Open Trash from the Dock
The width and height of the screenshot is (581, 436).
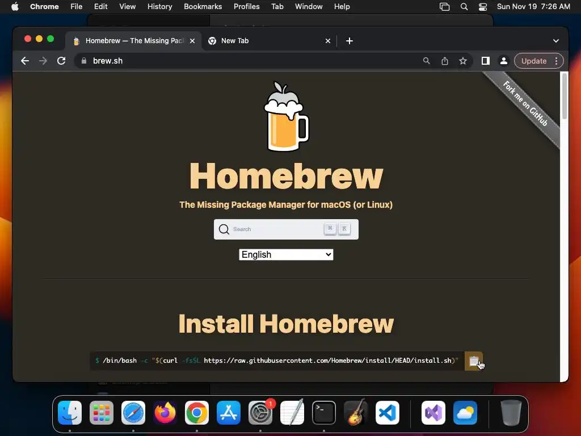point(511,413)
